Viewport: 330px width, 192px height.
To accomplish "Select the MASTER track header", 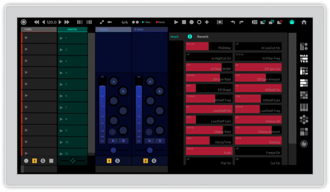I will 72,30.
